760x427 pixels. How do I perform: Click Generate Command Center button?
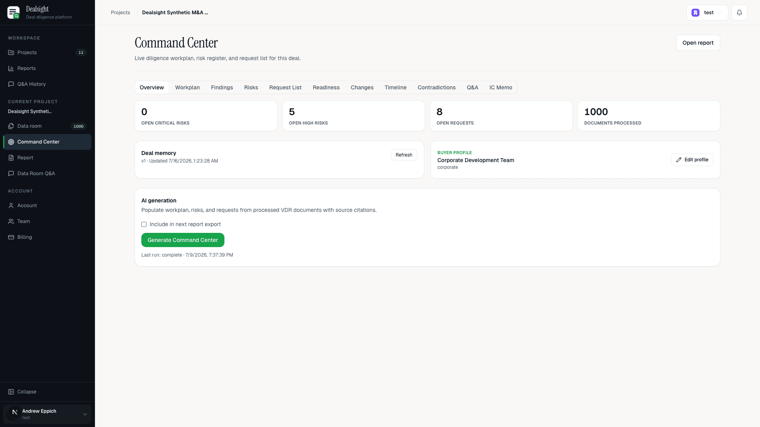(x=183, y=240)
